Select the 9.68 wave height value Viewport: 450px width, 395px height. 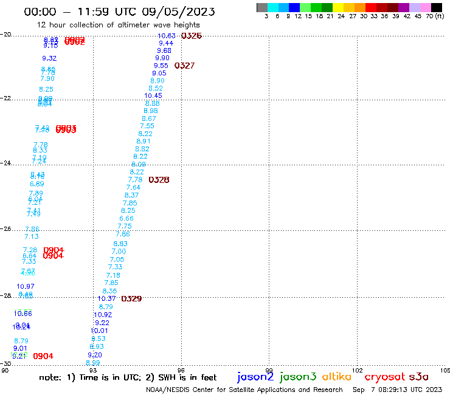pos(164,51)
